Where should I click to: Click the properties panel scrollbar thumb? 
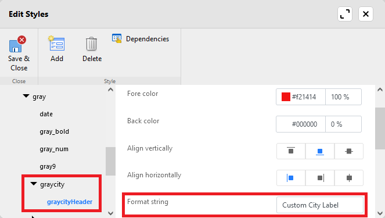click(380, 128)
